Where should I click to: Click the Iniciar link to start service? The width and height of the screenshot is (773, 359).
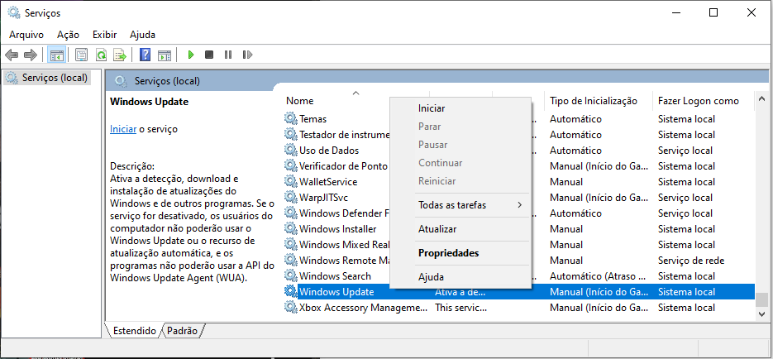click(x=123, y=129)
